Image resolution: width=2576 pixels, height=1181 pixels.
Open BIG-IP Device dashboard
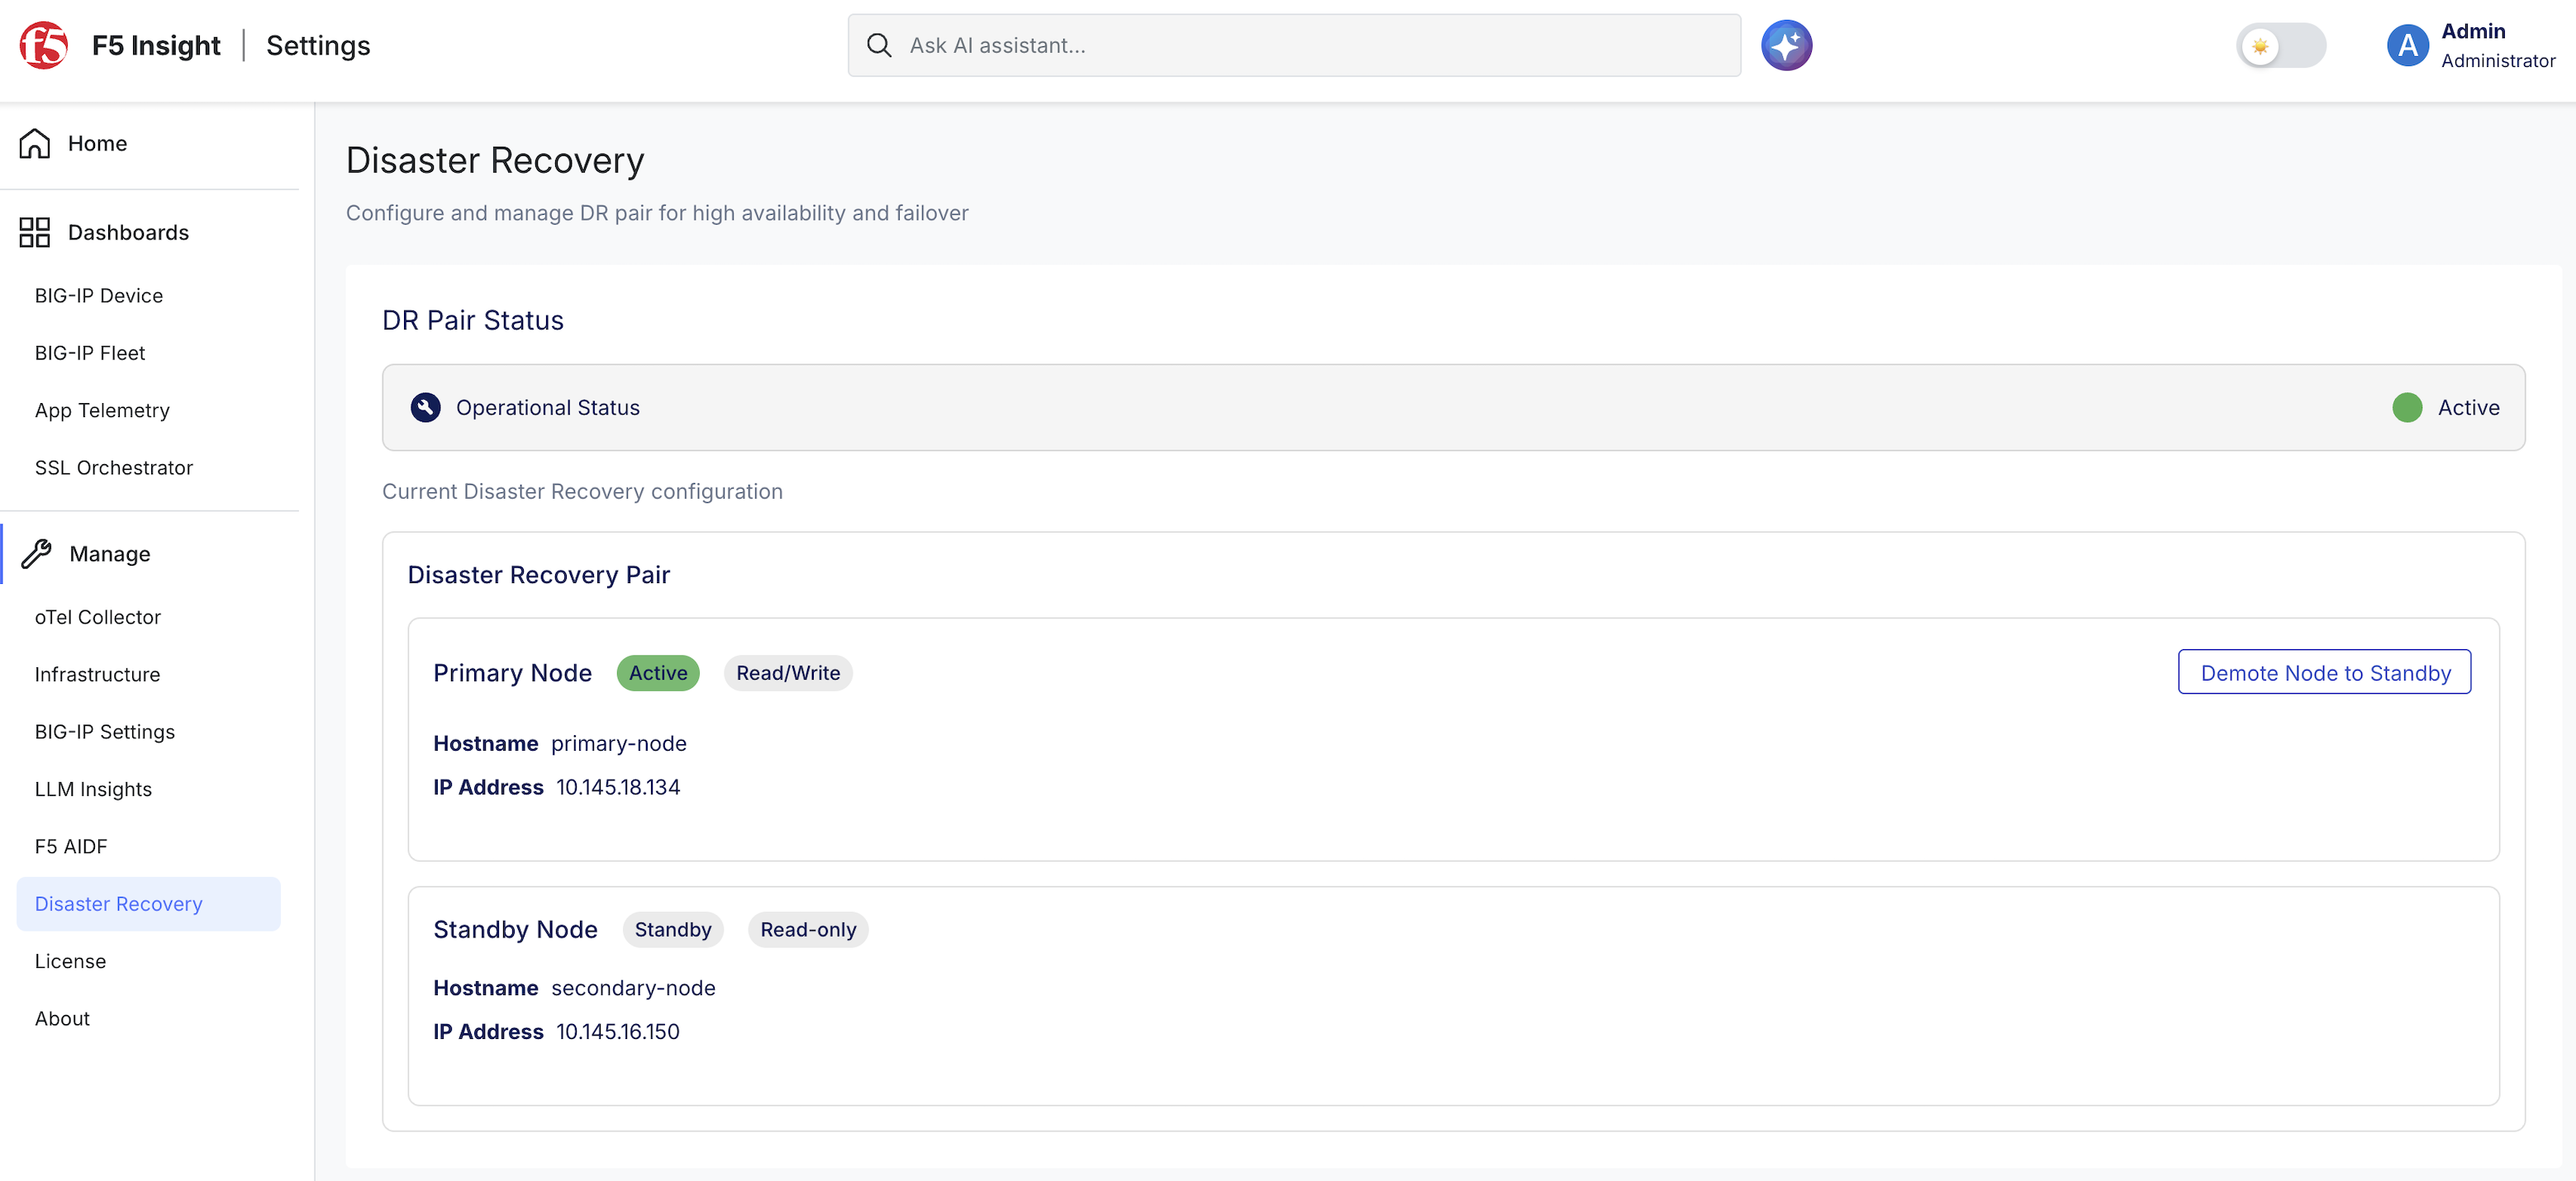(99, 295)
